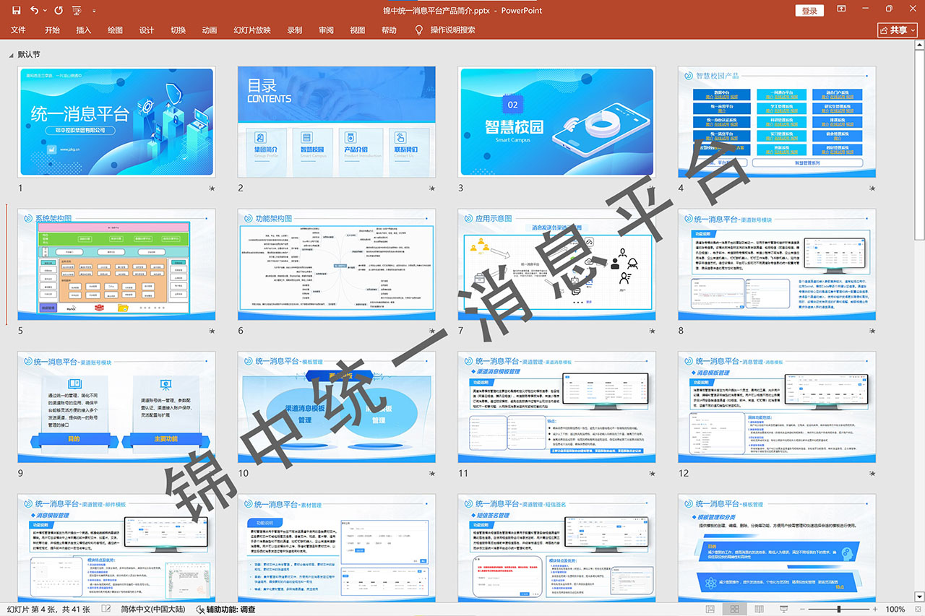Save the presentation with quick access icon

[16, 11]
